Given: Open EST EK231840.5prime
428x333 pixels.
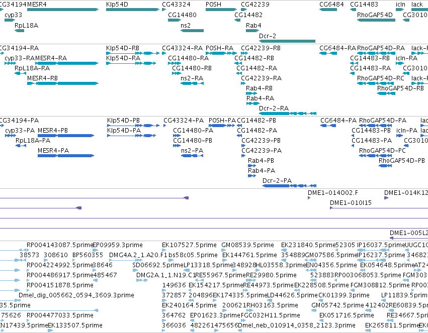Looking at the screenshot, I should [308, 245].
